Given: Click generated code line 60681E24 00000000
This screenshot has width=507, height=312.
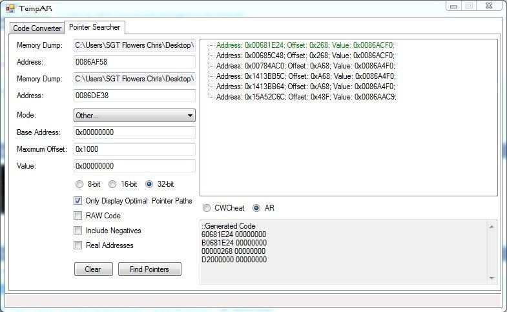Looking at the screenshot, I should pyautogui.click(x=234, y=234).
